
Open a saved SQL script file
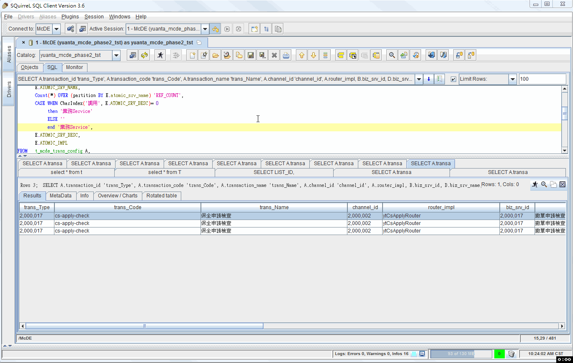pyautogui.click(x=216, y=55)
